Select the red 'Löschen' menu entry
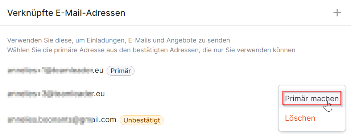Screen dimensions: 351x134 coord(300,118)
